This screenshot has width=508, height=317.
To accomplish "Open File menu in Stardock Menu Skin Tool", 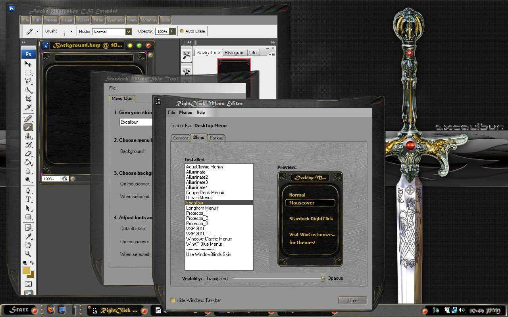I will pyautogui.click(x=112, y=88).
